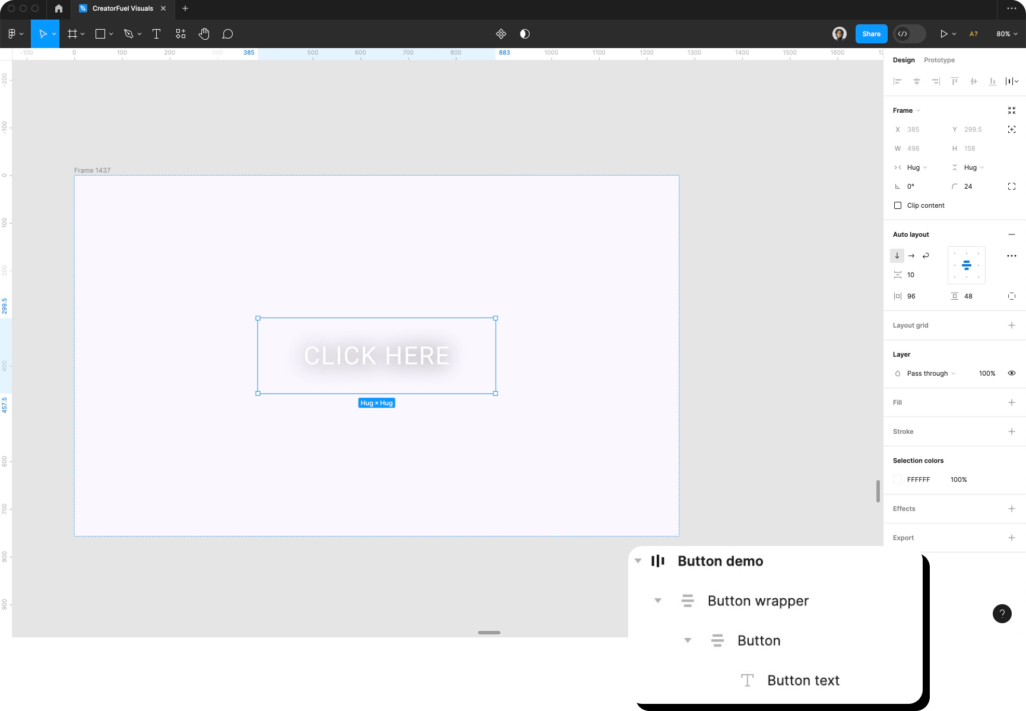Expand the Pass through blend mode dropdown

[x=930, y=373]
